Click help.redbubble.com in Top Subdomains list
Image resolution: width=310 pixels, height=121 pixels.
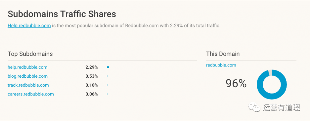click(x=28, y=67)
